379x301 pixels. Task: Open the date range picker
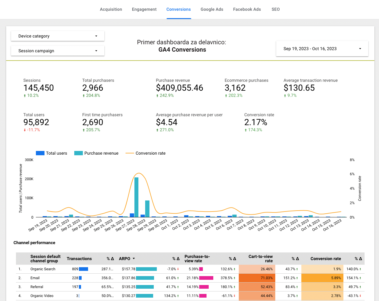click(322, 49)
